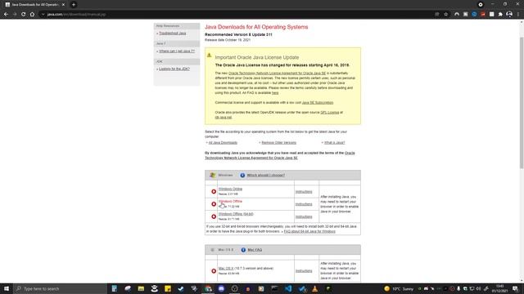Open the FAQ about 64-bit Java for Windows
The image size is (524, 294).
[x=309, y=231]
